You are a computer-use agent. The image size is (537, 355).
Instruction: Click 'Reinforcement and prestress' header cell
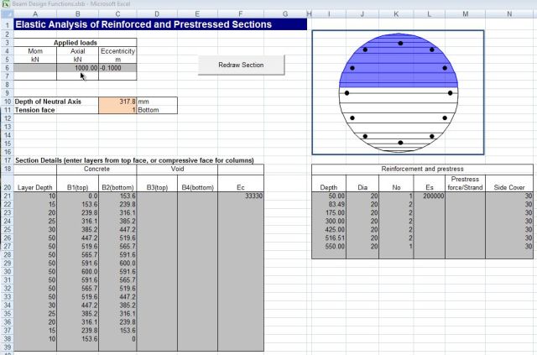[x=422, y=169]
